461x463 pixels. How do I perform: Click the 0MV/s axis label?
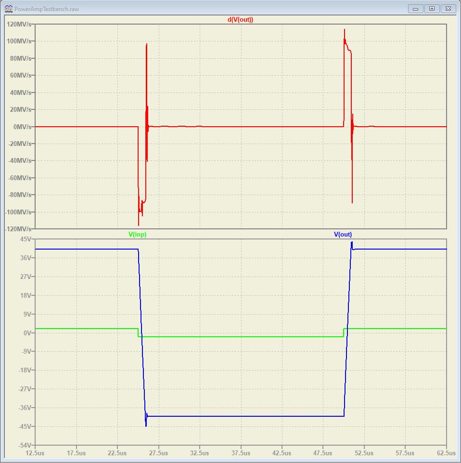point(22,127)
